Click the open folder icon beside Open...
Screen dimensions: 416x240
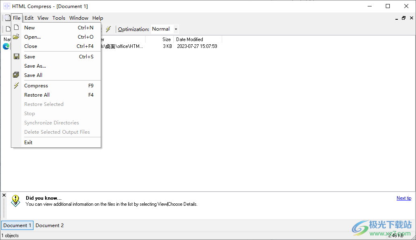click(16, 37)
